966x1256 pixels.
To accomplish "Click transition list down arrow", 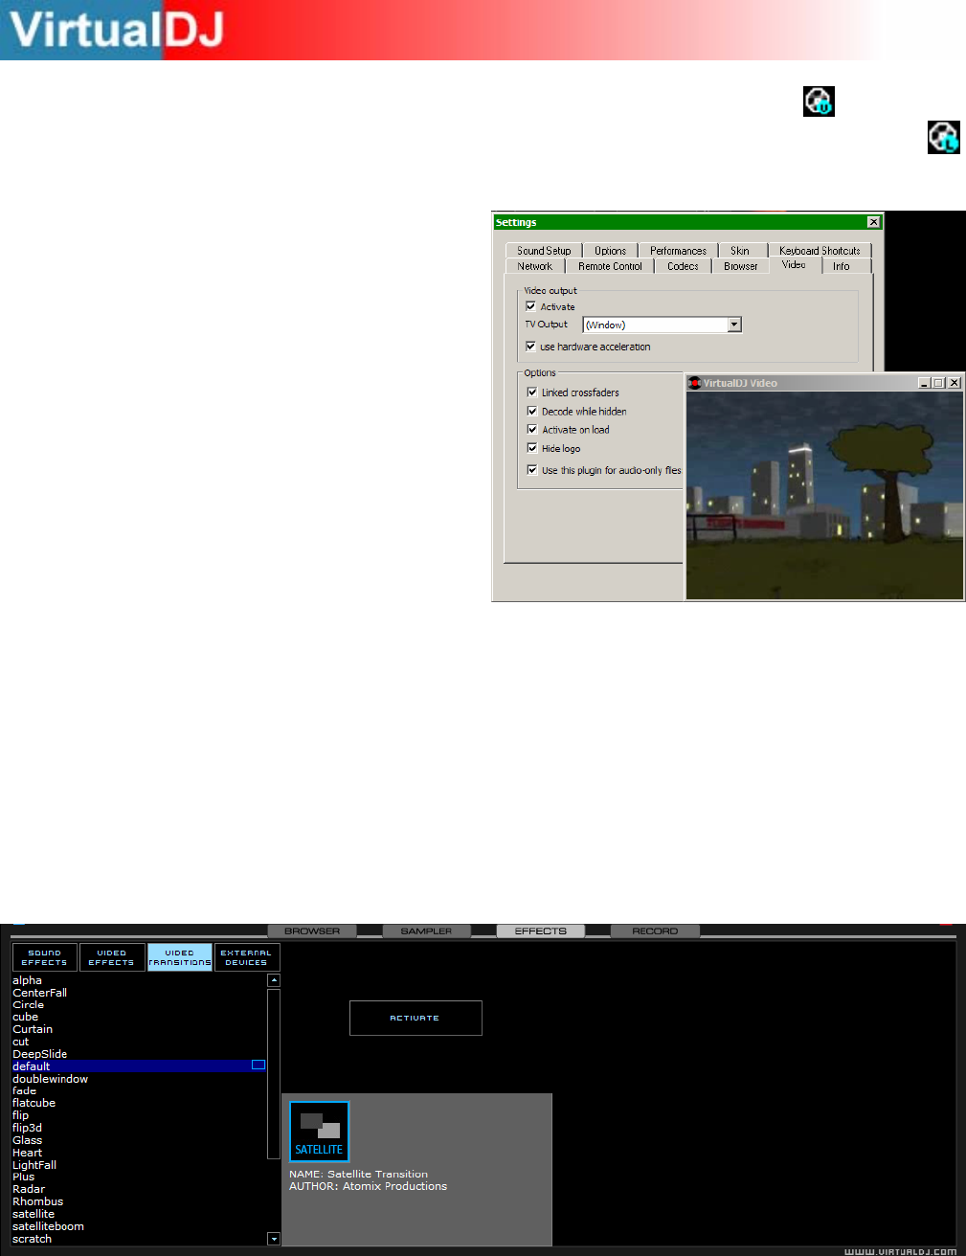I will (x=274, y=1239).
